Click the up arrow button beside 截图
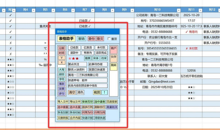This screenshot has width=220, height=130. click(x=105, y=92)
